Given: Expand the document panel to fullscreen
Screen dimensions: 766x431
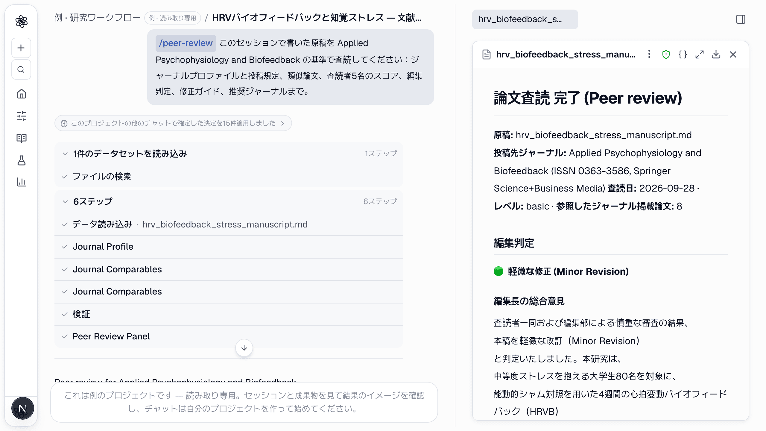Looking at the screenshot, I should tap(699, 54).
